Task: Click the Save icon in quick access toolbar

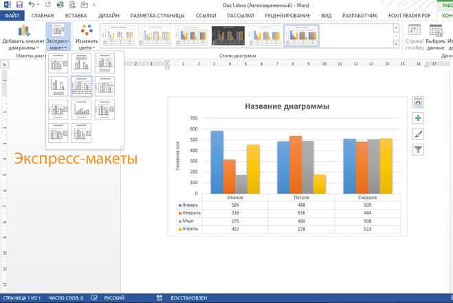Action: (19, 5)
